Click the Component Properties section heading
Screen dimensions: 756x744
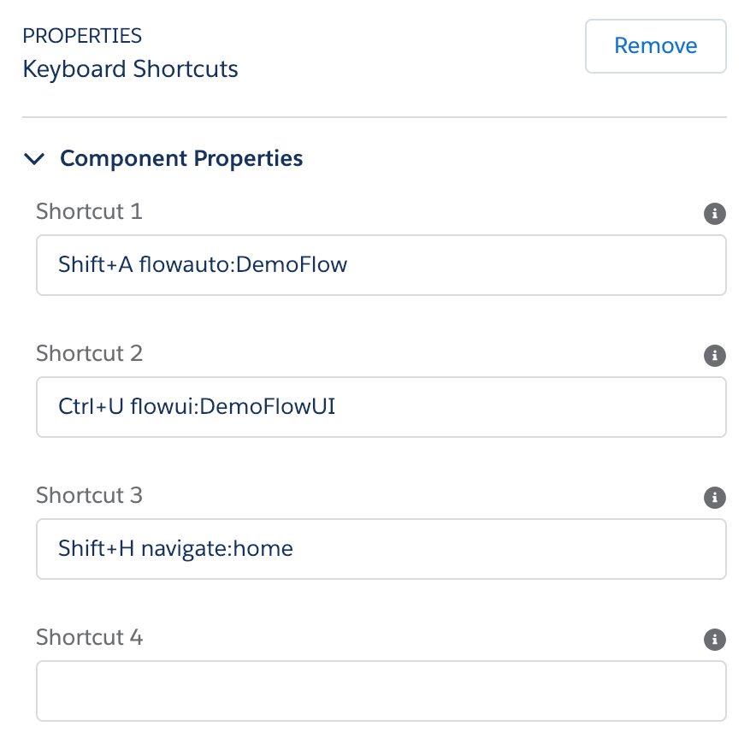tap(181, 158)
